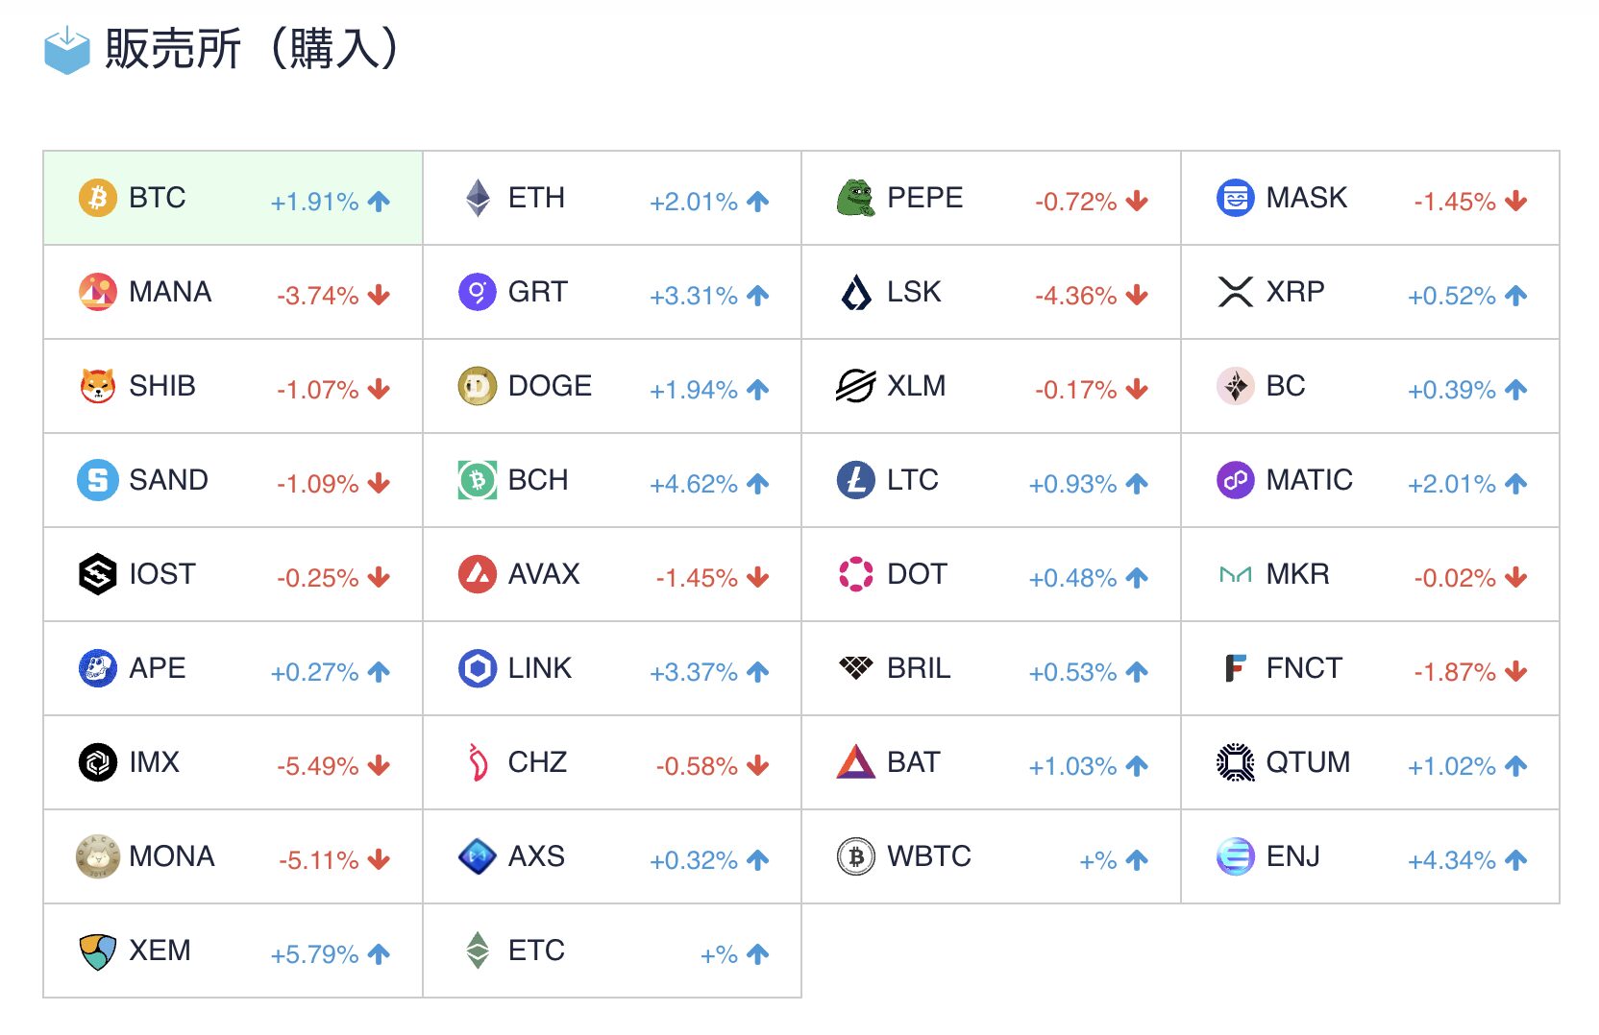Select the MASK -1.45% cell
Viewport: 1599px width, 1035px height.
tap(1370, 198)
